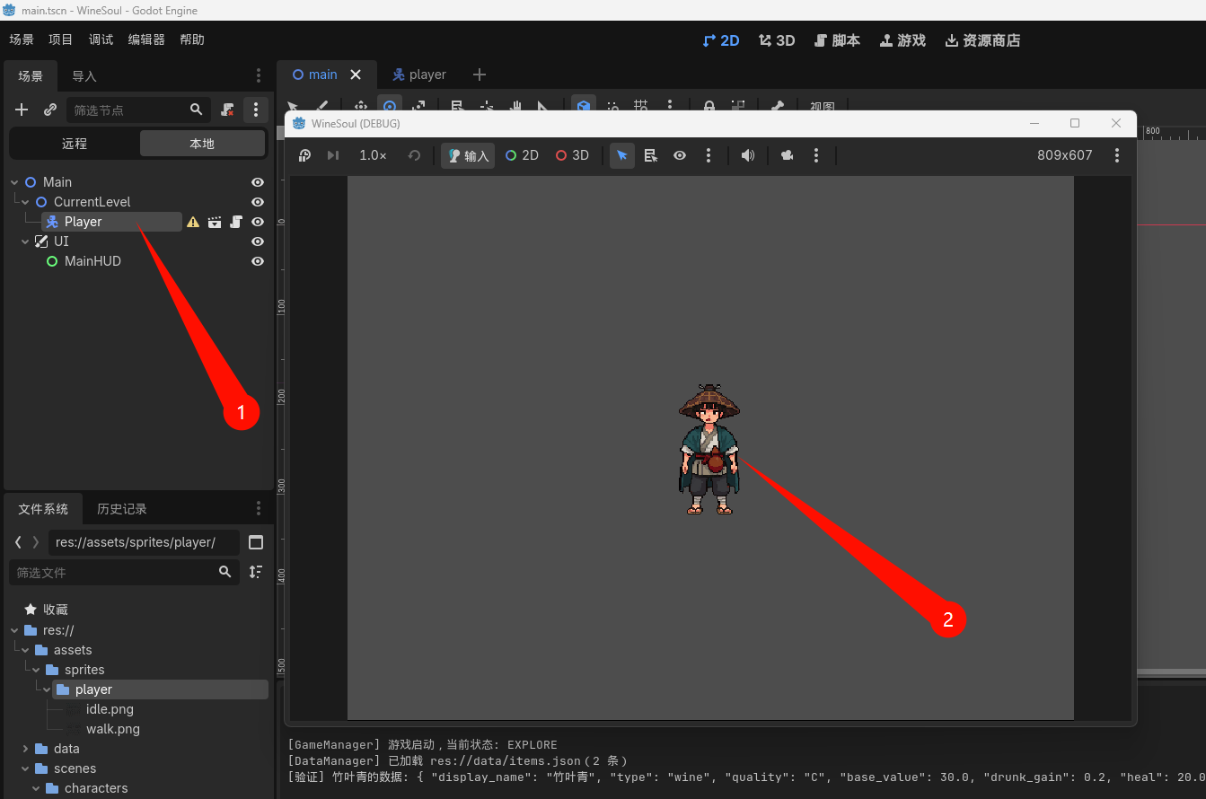Expand the data folder
Viewport: 1206px width, 799px height.
(25, 749)
